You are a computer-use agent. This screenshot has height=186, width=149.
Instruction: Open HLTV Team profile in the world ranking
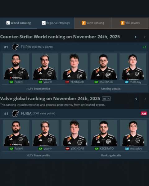tap(38, 89)
